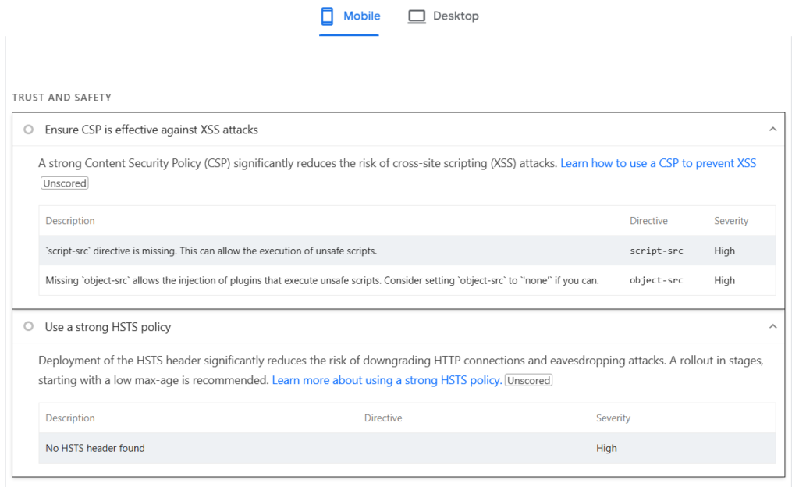The image size is (799, 487).
Task: Click the Mobile phone icon
Action: [328, 16]
